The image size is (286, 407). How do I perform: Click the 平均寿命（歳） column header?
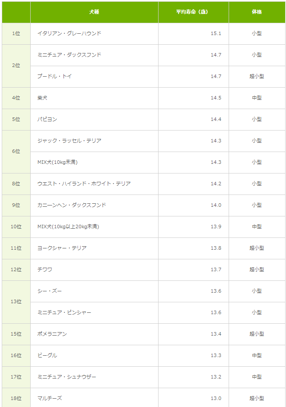pos(193,12)
